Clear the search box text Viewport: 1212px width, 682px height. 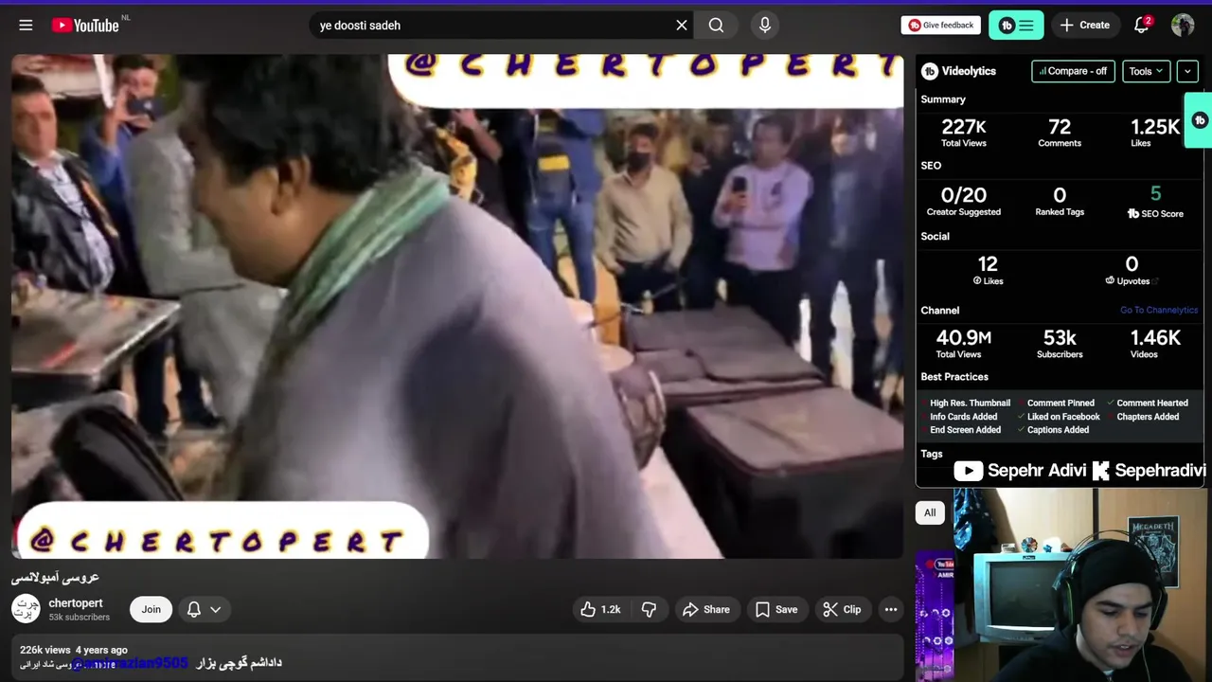pyautogui.click(x=681, y=26)
